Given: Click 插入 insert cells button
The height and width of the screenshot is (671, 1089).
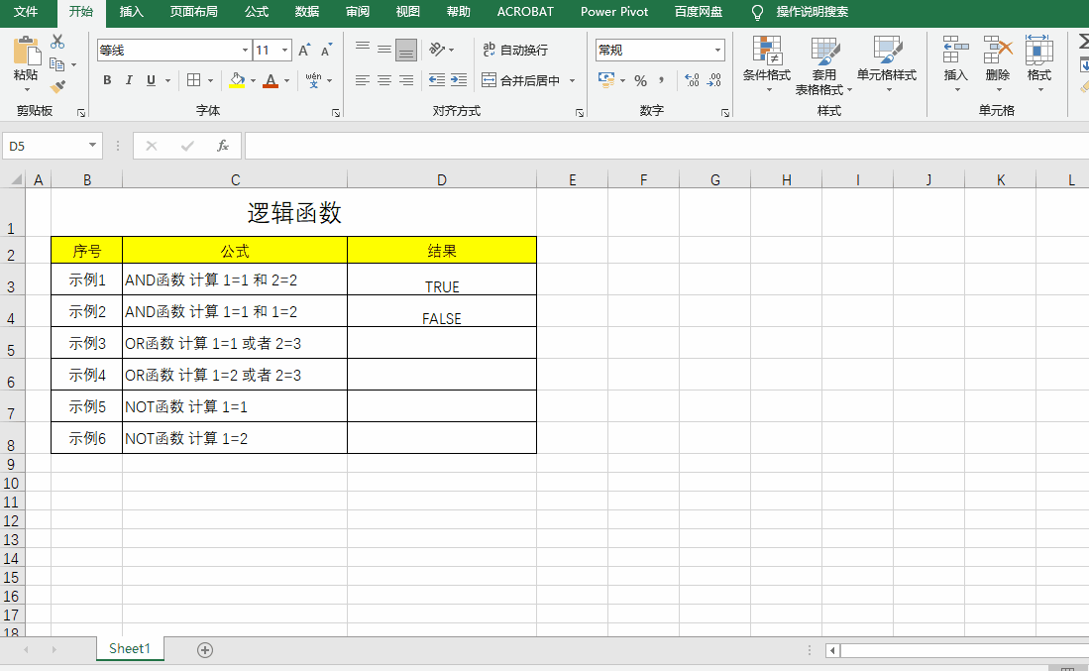Looking at the screenshot, I should (x=955, y=63).
